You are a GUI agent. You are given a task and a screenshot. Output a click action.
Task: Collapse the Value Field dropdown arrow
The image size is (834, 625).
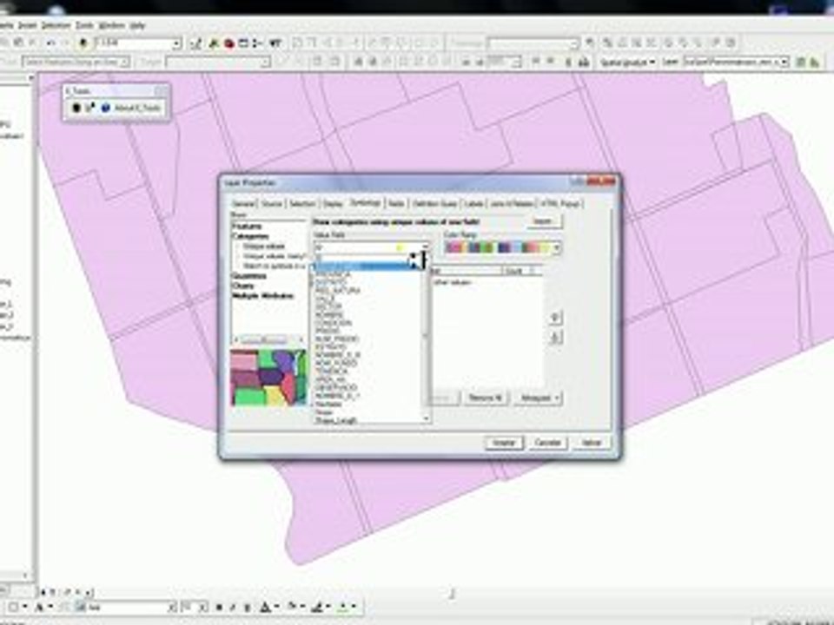tap(425, 247)
